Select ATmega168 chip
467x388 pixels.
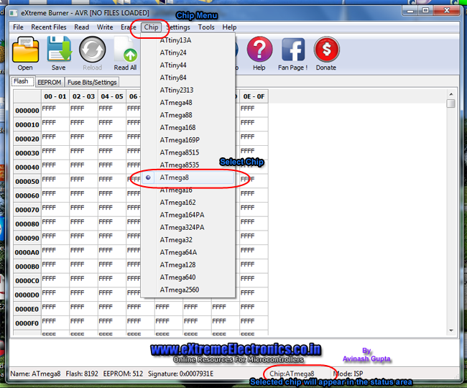coord(188,128)
